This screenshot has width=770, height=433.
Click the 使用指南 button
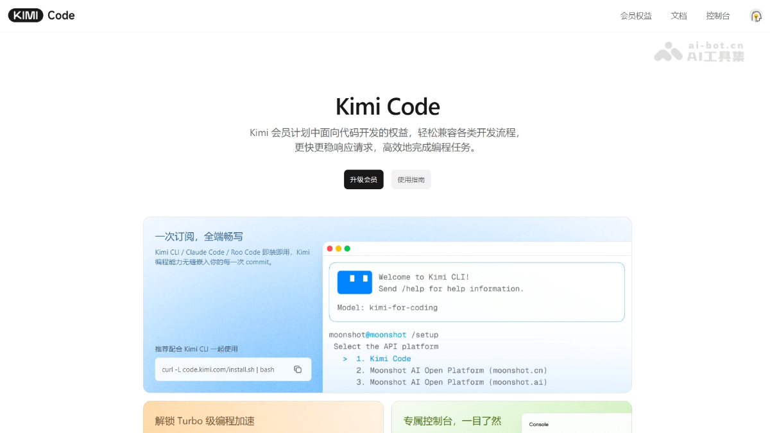click(x=411, y=180)
